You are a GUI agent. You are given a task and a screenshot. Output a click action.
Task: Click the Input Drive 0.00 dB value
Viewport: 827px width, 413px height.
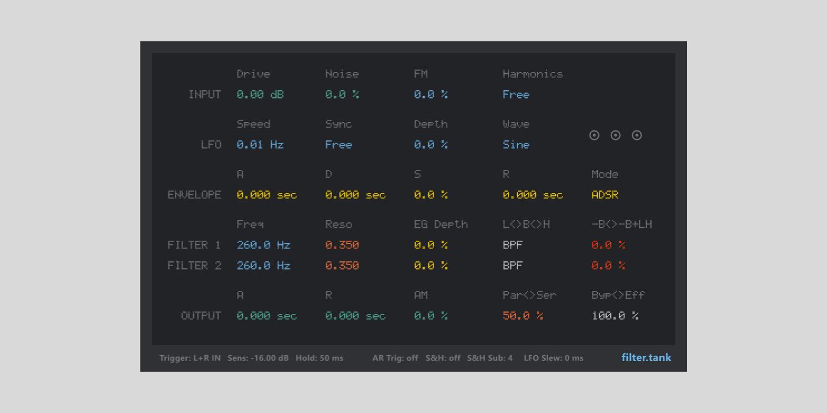pos(260,94)
